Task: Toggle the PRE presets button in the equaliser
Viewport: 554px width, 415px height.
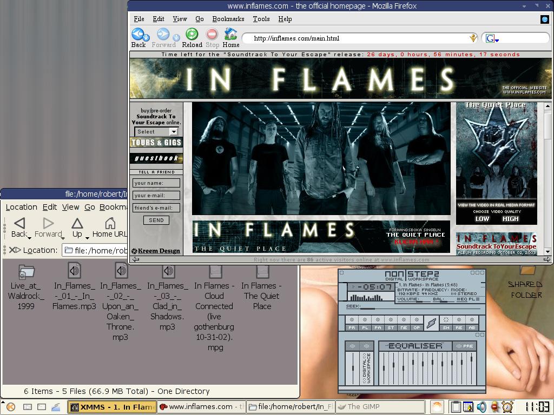Action: coord(464,346)
